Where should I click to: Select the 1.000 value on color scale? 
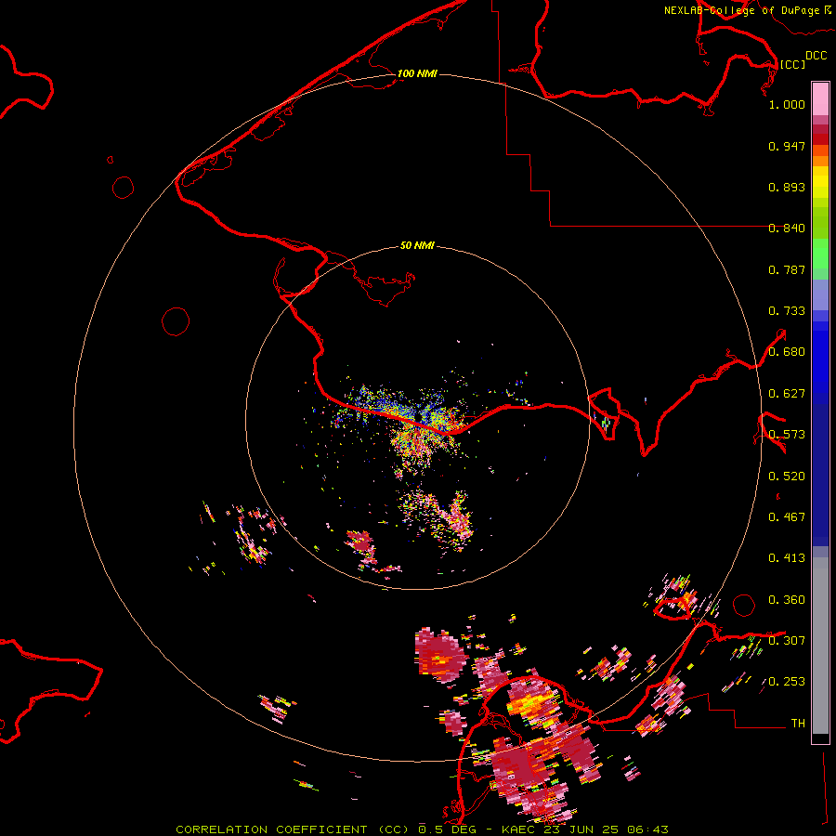787,104
